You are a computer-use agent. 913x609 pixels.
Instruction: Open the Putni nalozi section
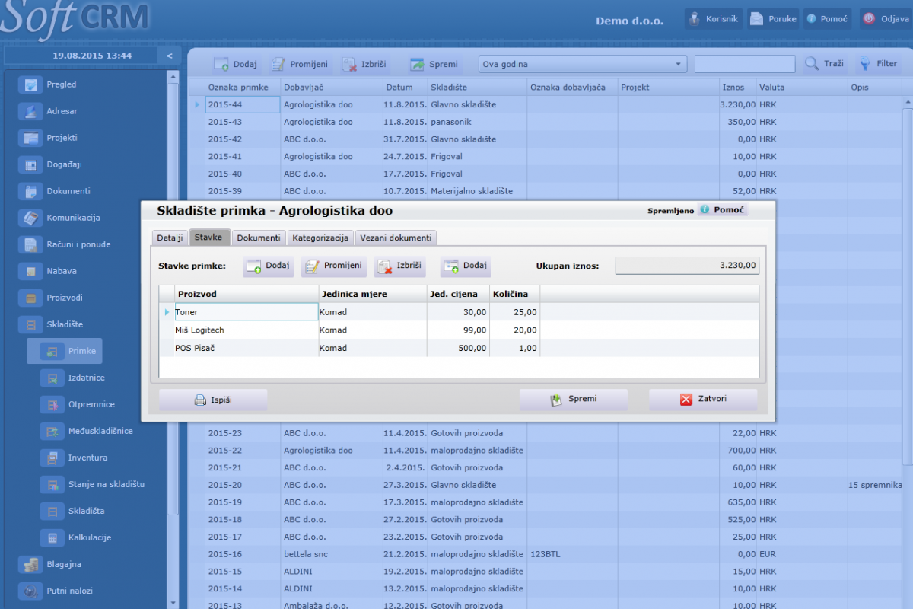[57, 591]
